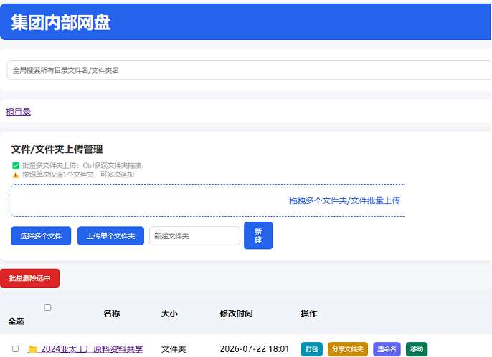This screenshot has height=357, width=492.
Task: Click the 文件夹 size cell
Action: [174, 349]
